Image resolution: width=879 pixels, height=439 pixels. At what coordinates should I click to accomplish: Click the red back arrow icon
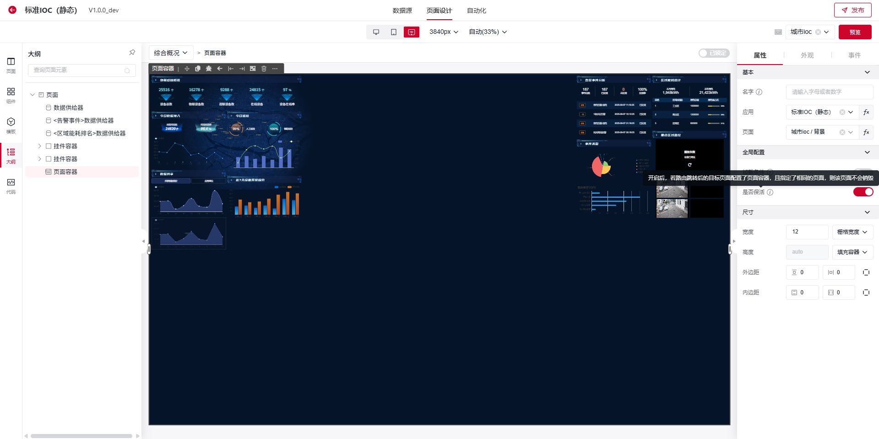click(x=12, y=10)
